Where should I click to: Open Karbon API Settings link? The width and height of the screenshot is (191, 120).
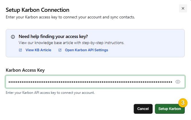coord(86,50)
